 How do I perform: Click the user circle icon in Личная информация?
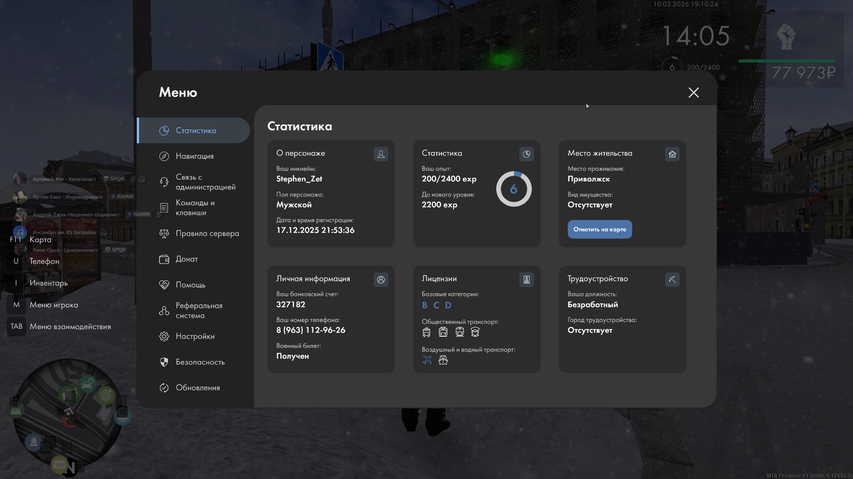(381, 279)
